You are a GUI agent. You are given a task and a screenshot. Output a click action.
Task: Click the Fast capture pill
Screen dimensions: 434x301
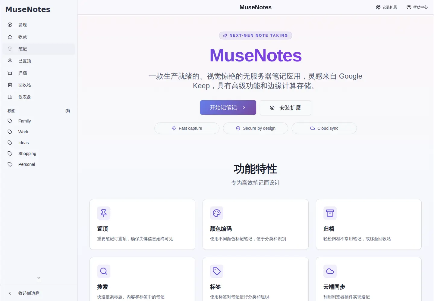point(187,128)
